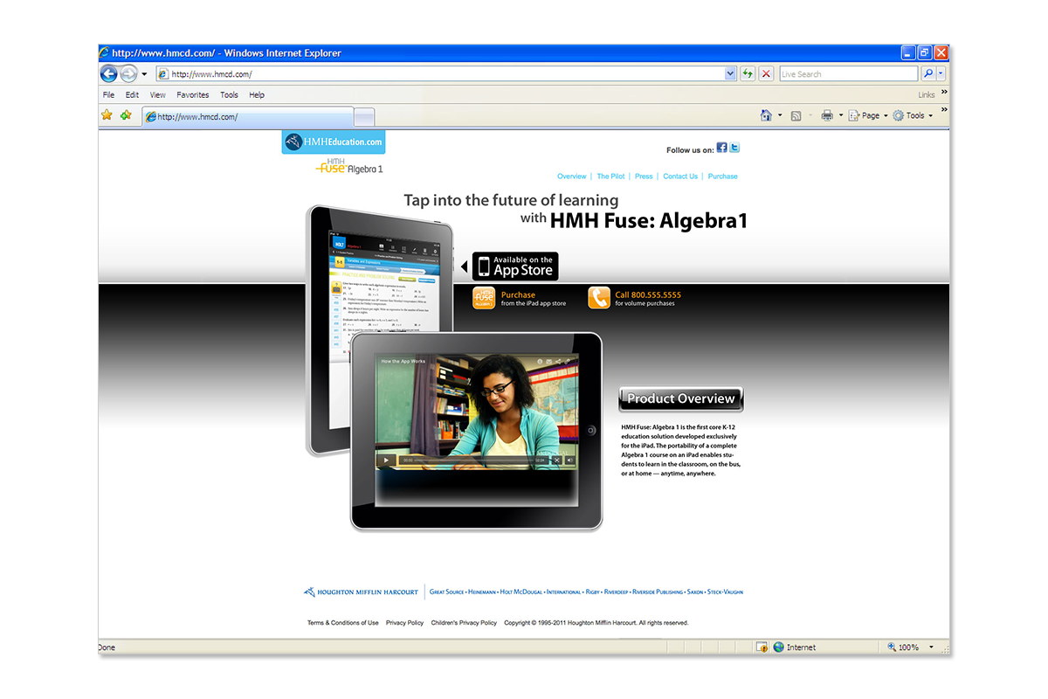Image resolution: width=1048 pixels, height=699 pixels.
Task: Open the search provider options dropdown
Action: pyautogui.click(x=941, y=74)
